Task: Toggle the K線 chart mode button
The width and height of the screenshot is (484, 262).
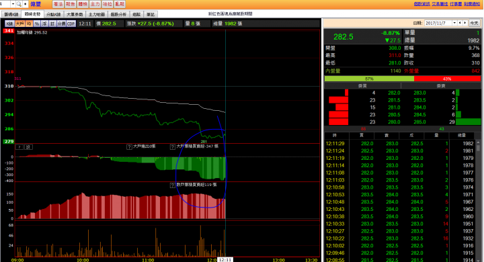Action: (9, 24)
